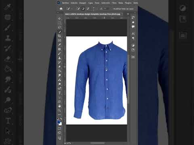Pick the white background color swatch

tap(61, 124)
